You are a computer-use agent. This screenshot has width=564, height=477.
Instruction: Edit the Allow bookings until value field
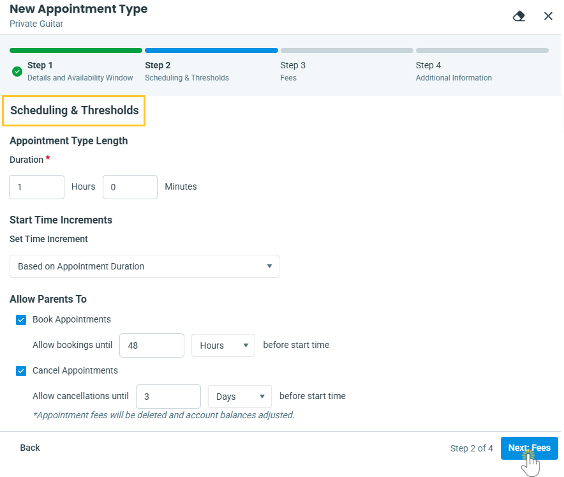pos(152,345)
